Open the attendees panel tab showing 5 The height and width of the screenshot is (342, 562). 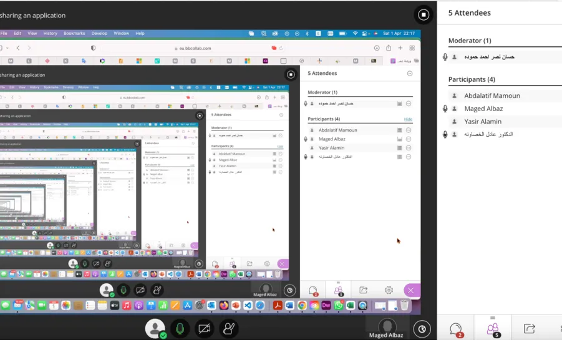(x=493, y=329)
